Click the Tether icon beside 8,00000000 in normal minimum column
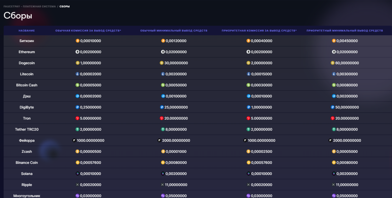Viewport: 392px width, 198px height. (x=163, y=129)
